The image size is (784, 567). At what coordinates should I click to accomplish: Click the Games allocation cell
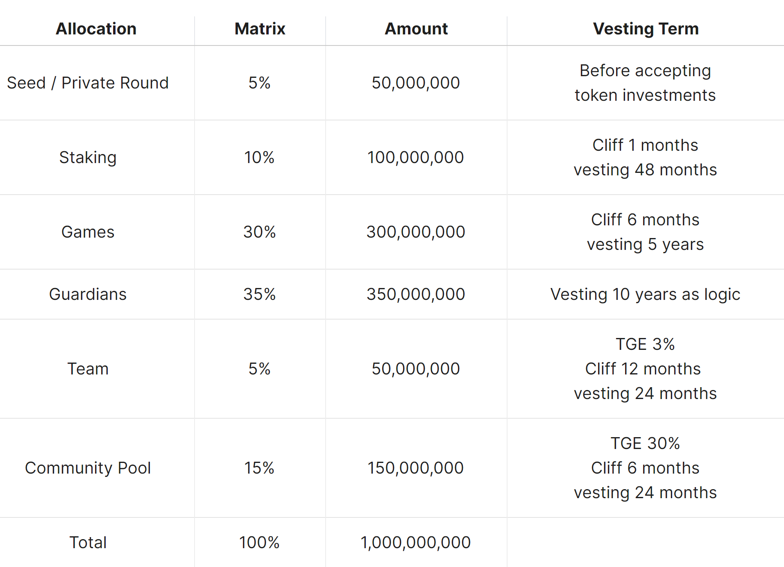coord(88,232)
